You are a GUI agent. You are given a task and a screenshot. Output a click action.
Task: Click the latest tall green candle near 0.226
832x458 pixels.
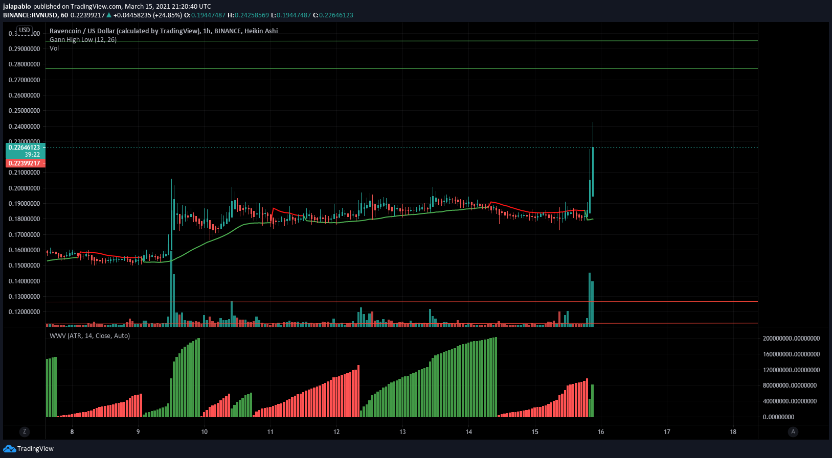[x=592, y=172]
